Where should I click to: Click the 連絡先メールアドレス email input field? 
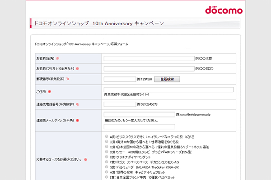(139, 115)
